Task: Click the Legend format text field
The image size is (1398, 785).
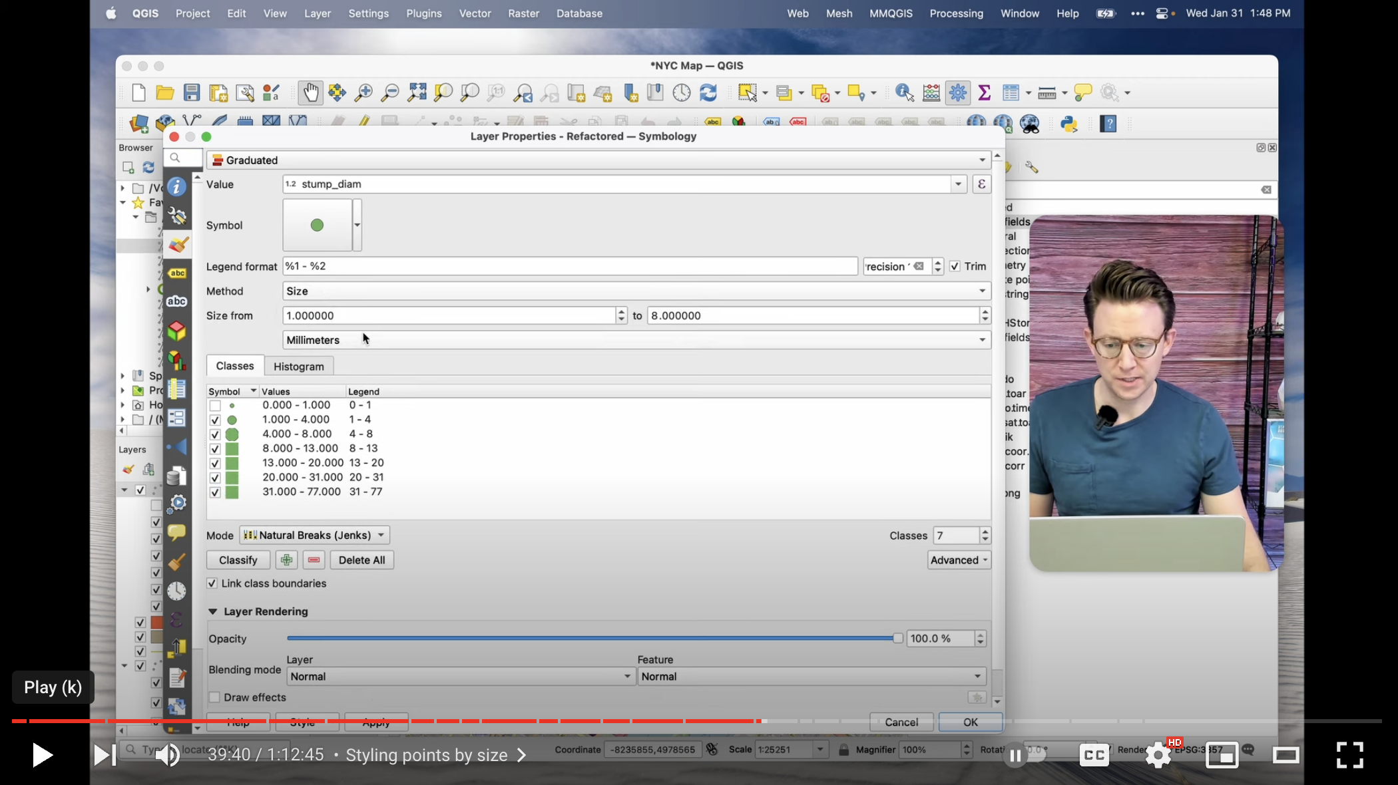Action: click(570, 266)
